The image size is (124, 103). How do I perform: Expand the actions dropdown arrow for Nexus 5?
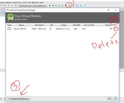pyautogui.click(x=116, y=29)
